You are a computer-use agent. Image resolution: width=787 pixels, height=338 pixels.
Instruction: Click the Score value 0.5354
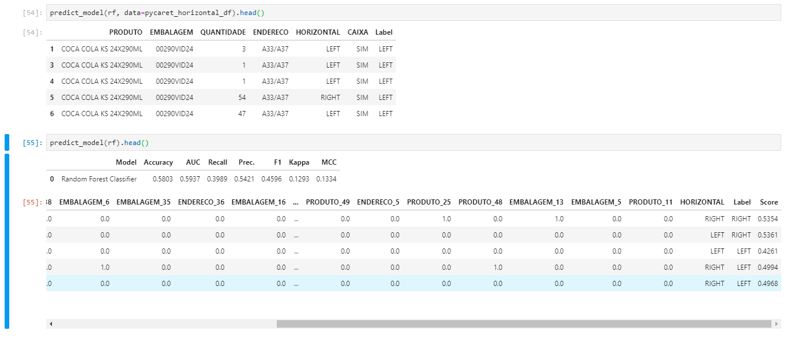click(x=770, y=219)
